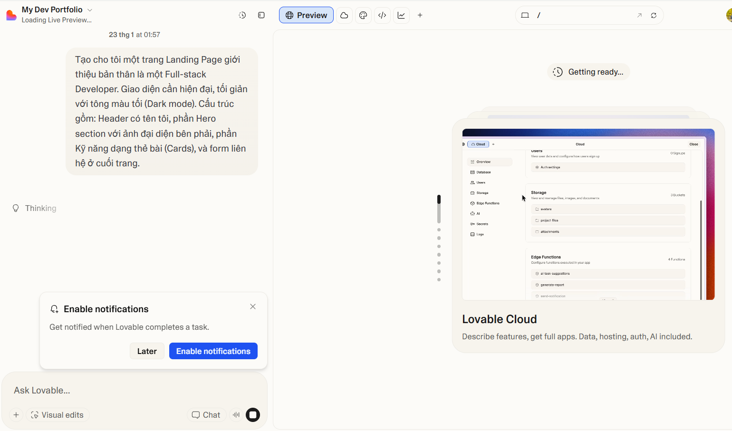Enable notifications in the popup
Screen dimensions: 732x431
pyautogui.click(x=213, y=351)
